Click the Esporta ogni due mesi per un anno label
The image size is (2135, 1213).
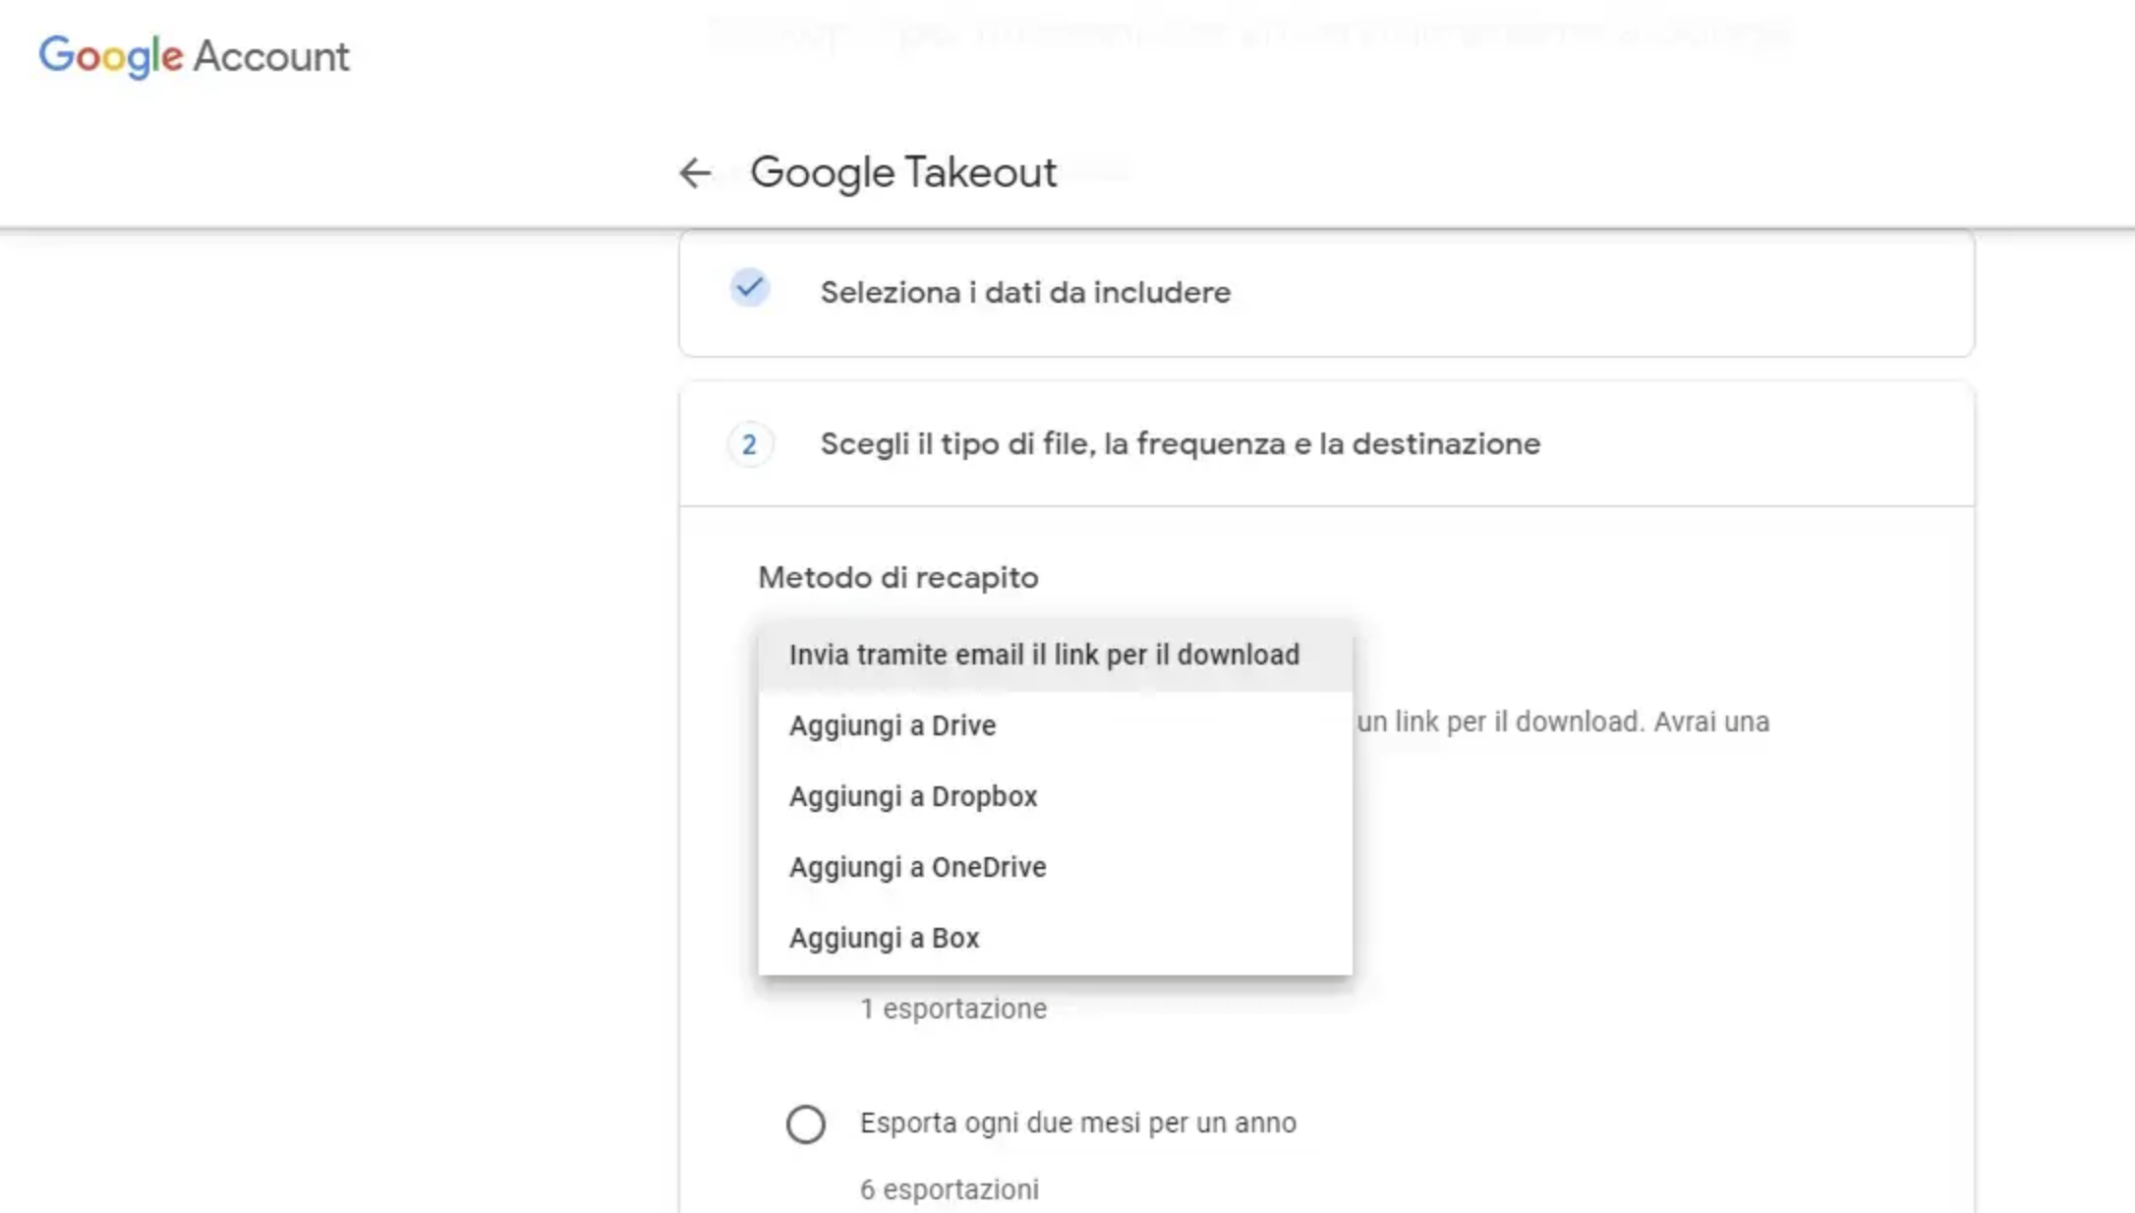coord(1077,1123)
